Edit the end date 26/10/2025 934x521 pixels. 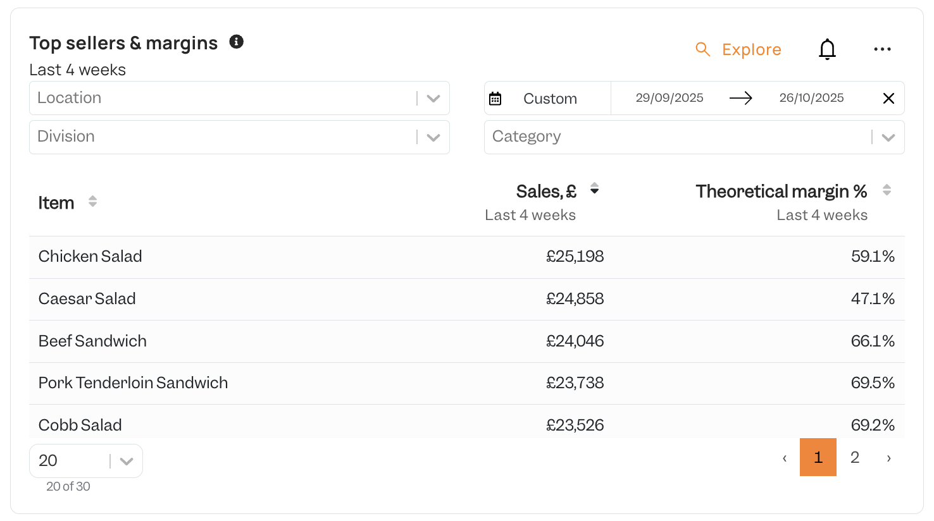812,98
